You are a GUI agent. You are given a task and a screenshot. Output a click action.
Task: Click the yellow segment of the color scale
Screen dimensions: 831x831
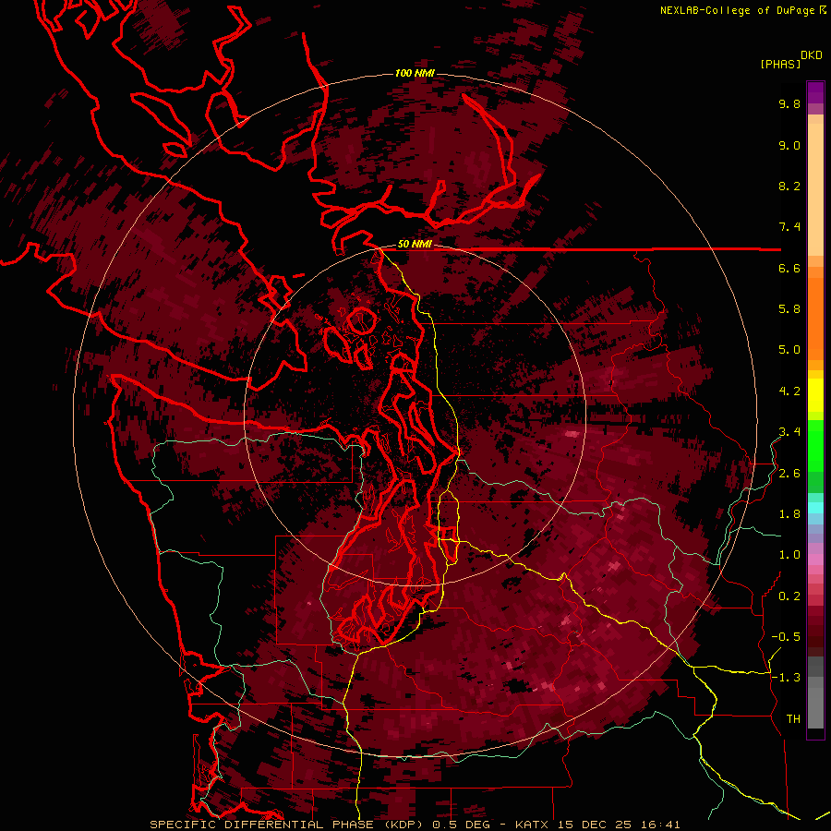pos(815,395)
